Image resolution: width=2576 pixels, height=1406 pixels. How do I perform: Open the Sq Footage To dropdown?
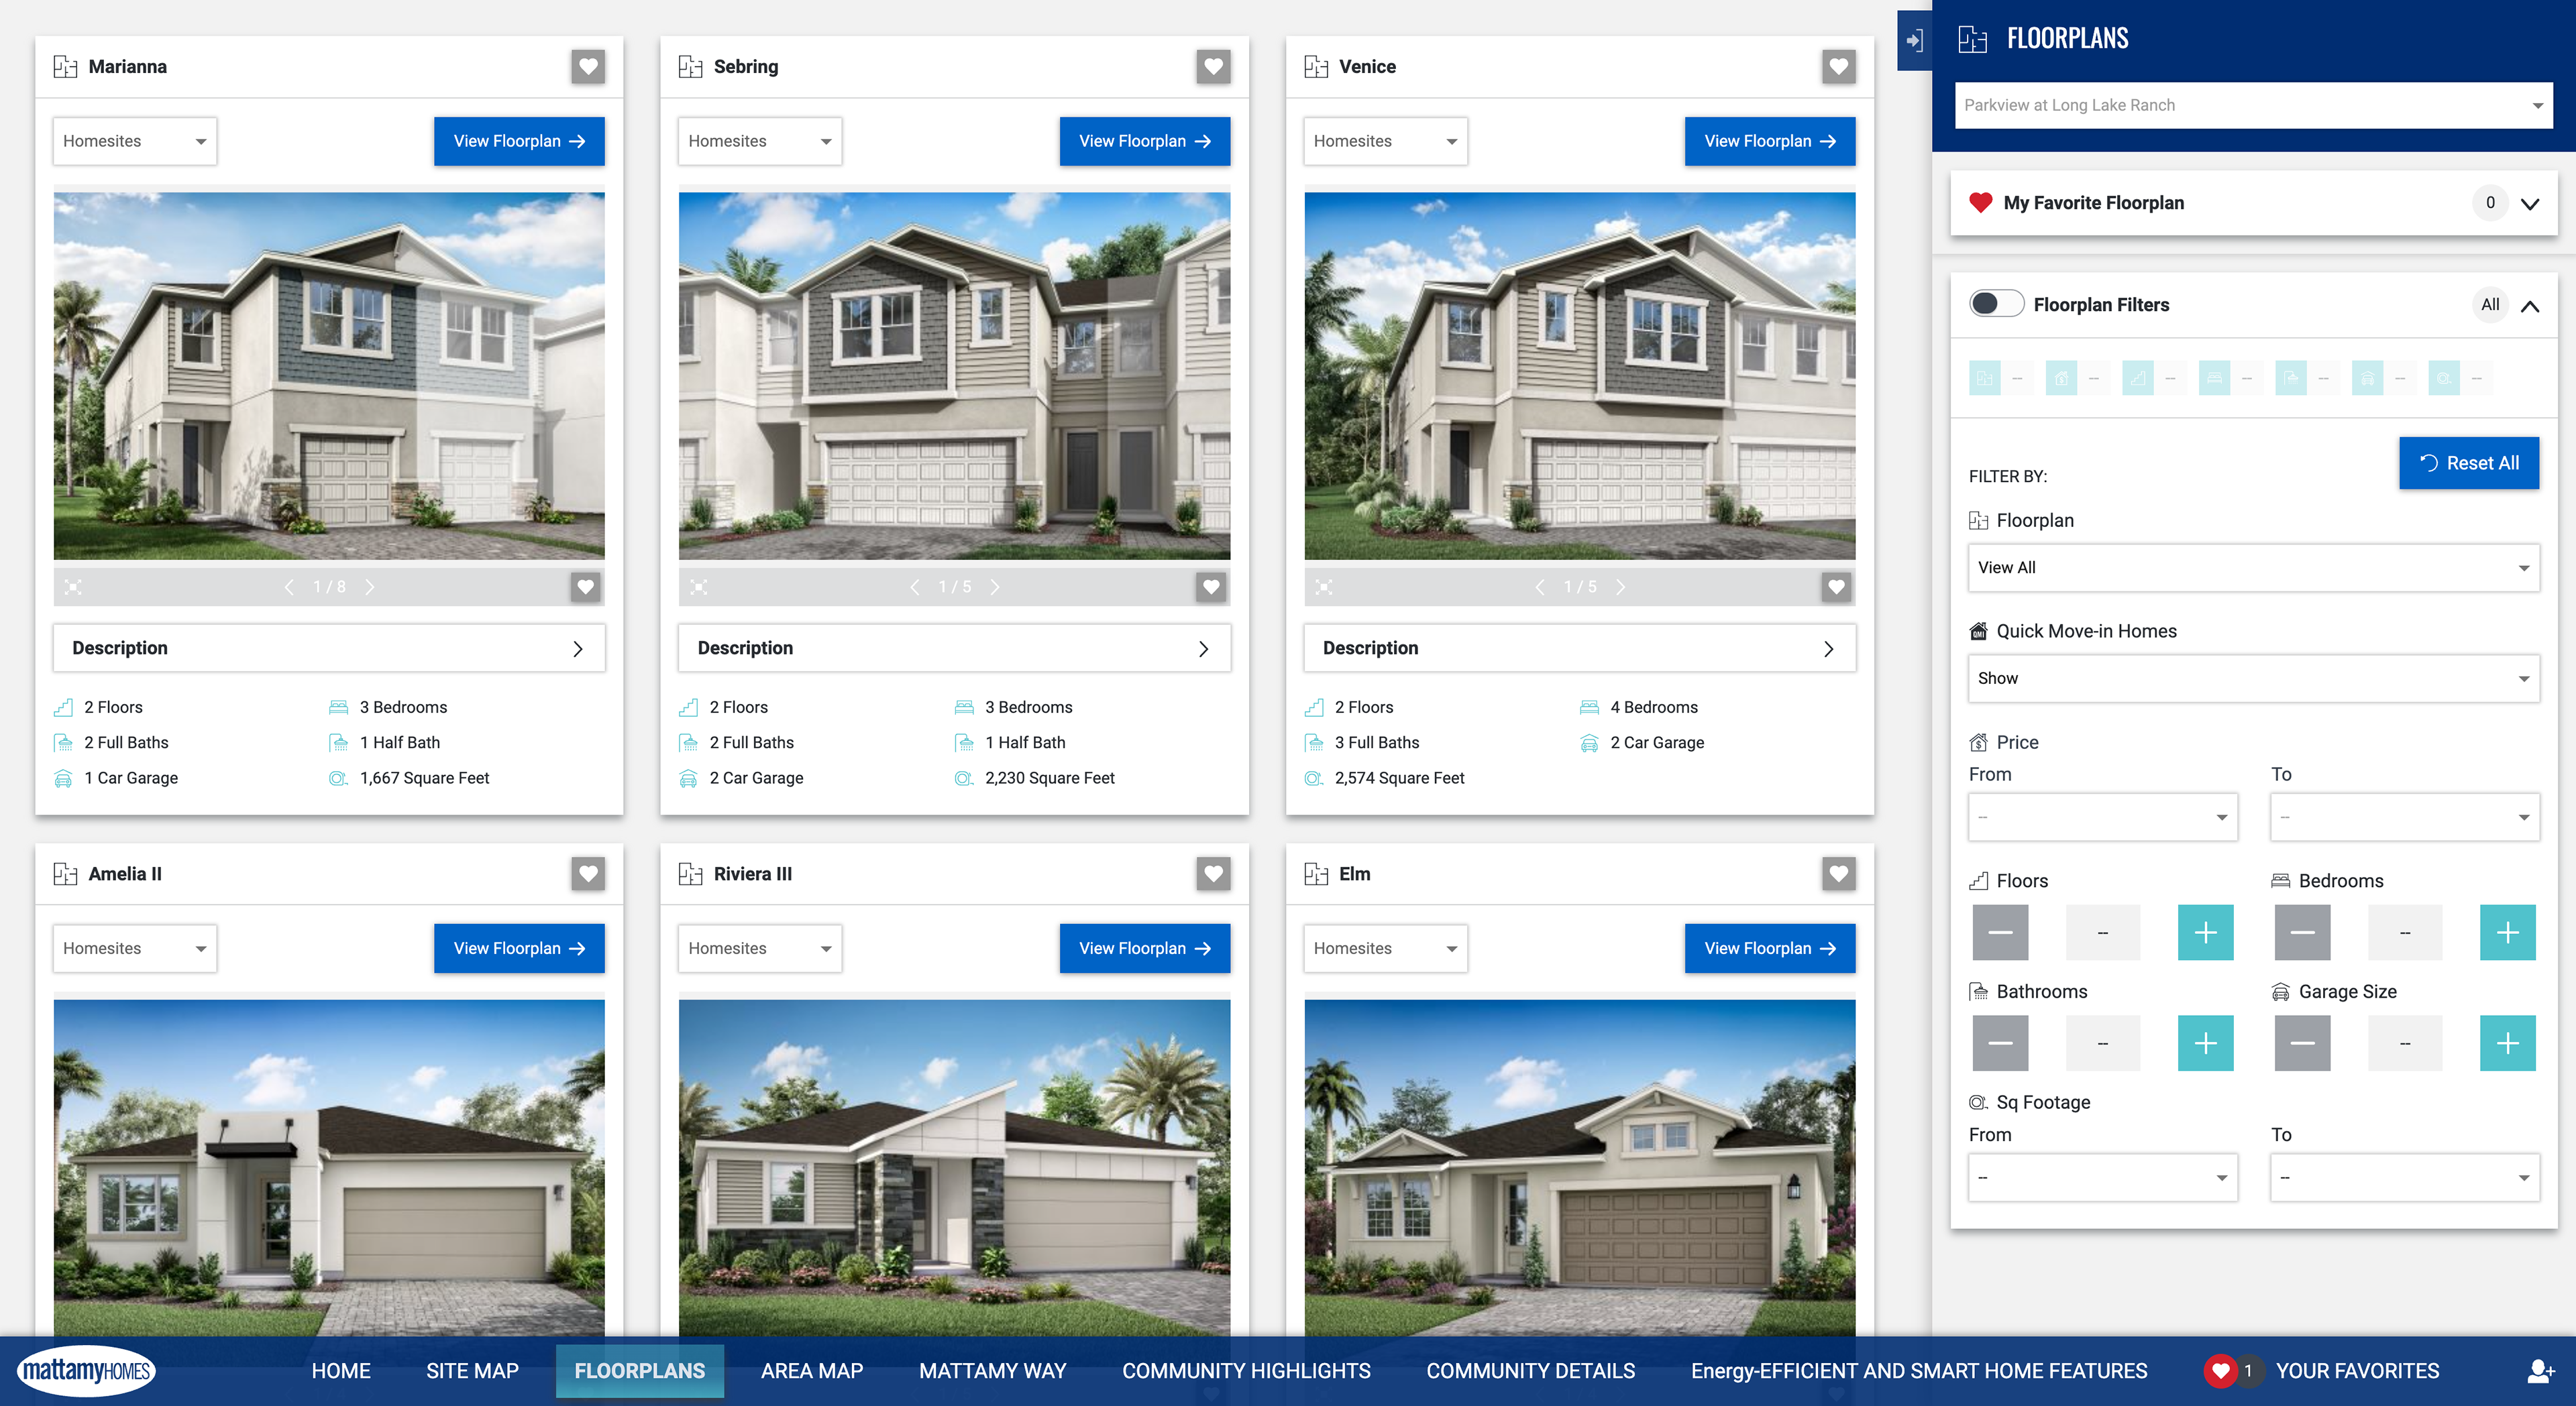[2404, 1178]
